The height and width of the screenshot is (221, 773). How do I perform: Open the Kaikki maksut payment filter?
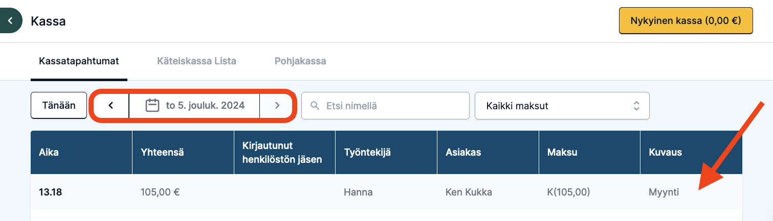coord(562,106)
